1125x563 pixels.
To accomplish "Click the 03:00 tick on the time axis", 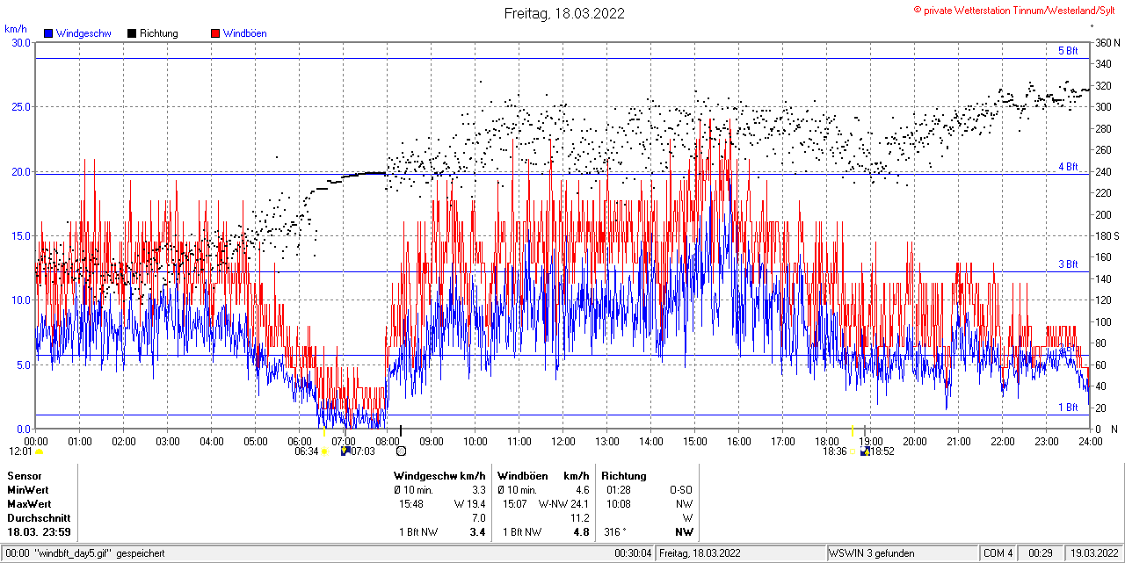I will tap(168, 441).
